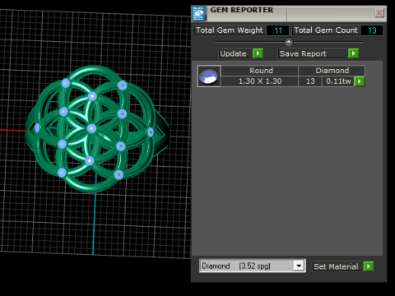Click the 1.30 X 1.30 size cell
395x296 pixels.
259,81
